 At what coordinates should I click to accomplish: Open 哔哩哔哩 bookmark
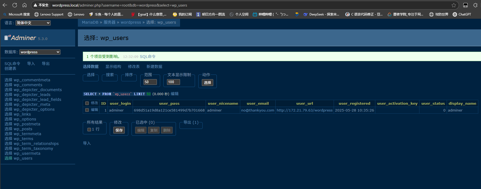[270, 14]
